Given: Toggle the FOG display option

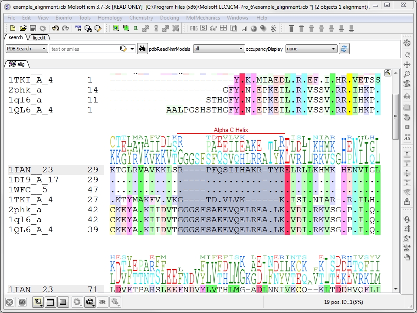Looking at the screenshot, I should [194, 28].
